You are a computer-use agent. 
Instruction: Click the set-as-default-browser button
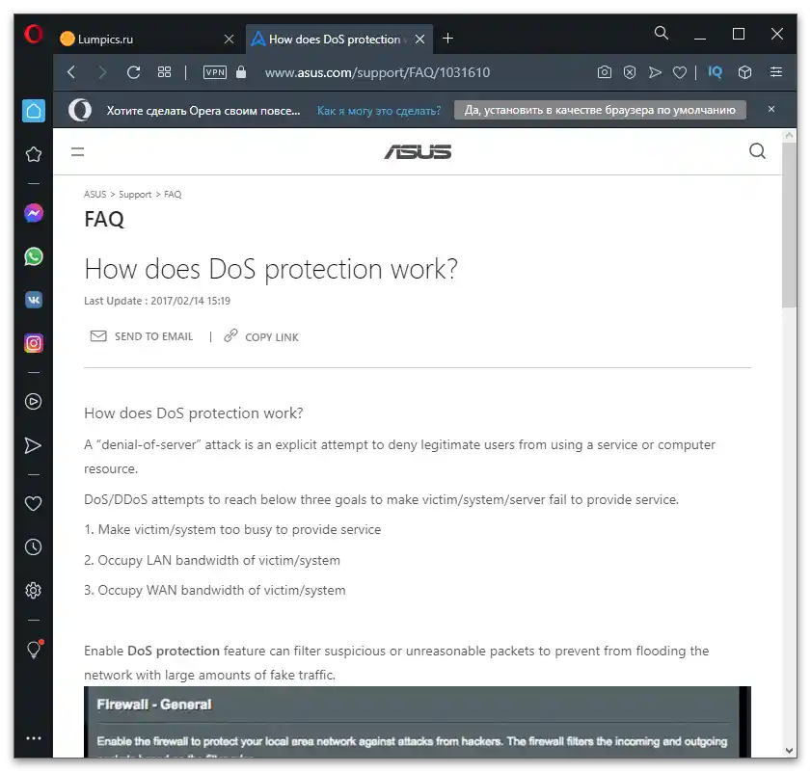tap(600, 109)
